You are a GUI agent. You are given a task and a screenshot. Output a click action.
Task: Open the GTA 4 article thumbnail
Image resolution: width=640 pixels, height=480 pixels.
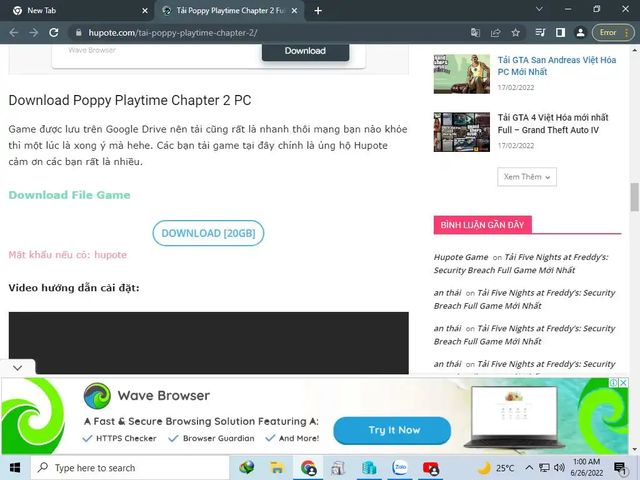coord(462,132)
